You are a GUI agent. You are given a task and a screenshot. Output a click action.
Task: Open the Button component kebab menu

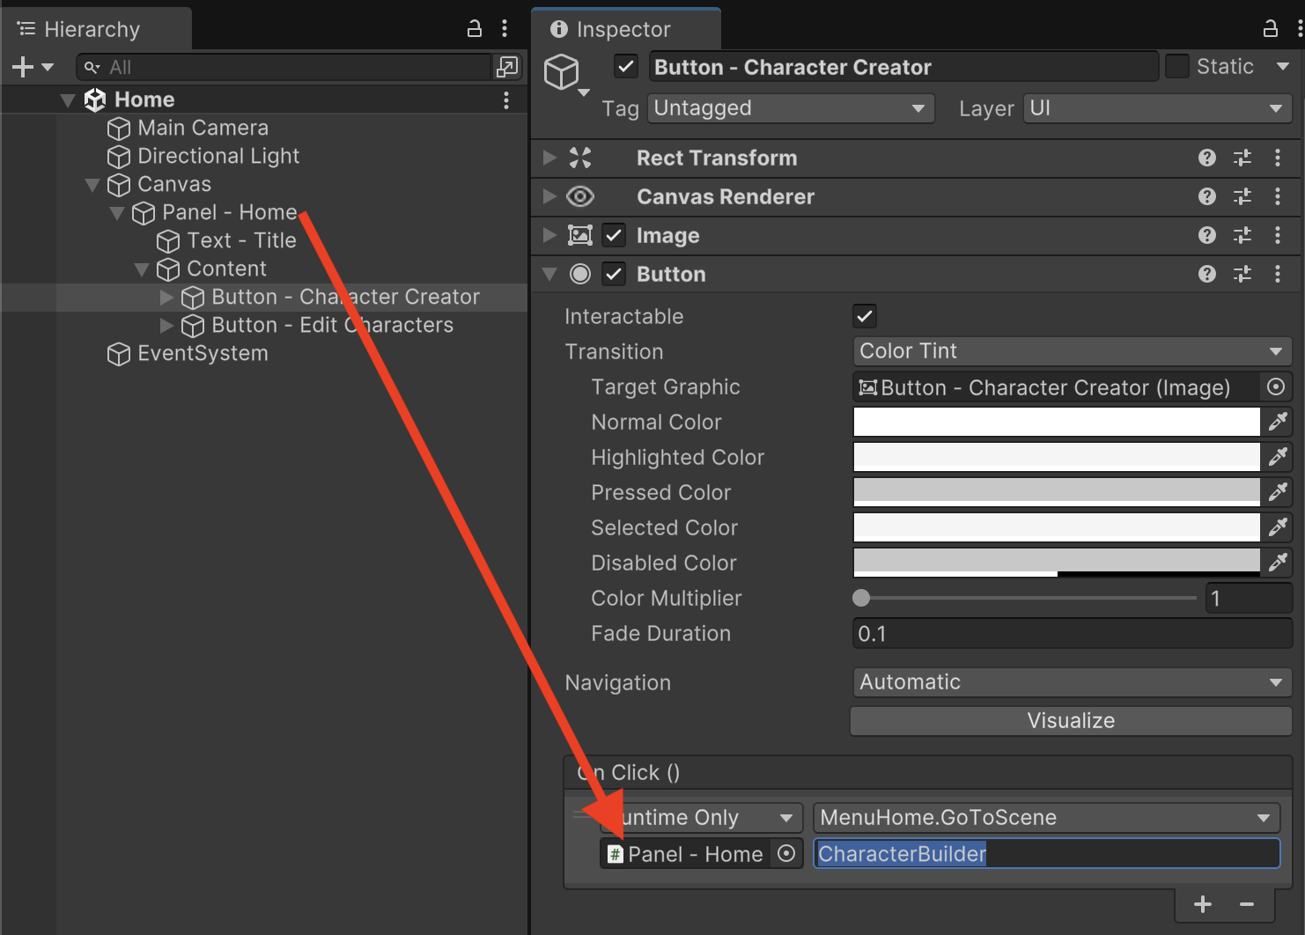[x=1277, y=274]
